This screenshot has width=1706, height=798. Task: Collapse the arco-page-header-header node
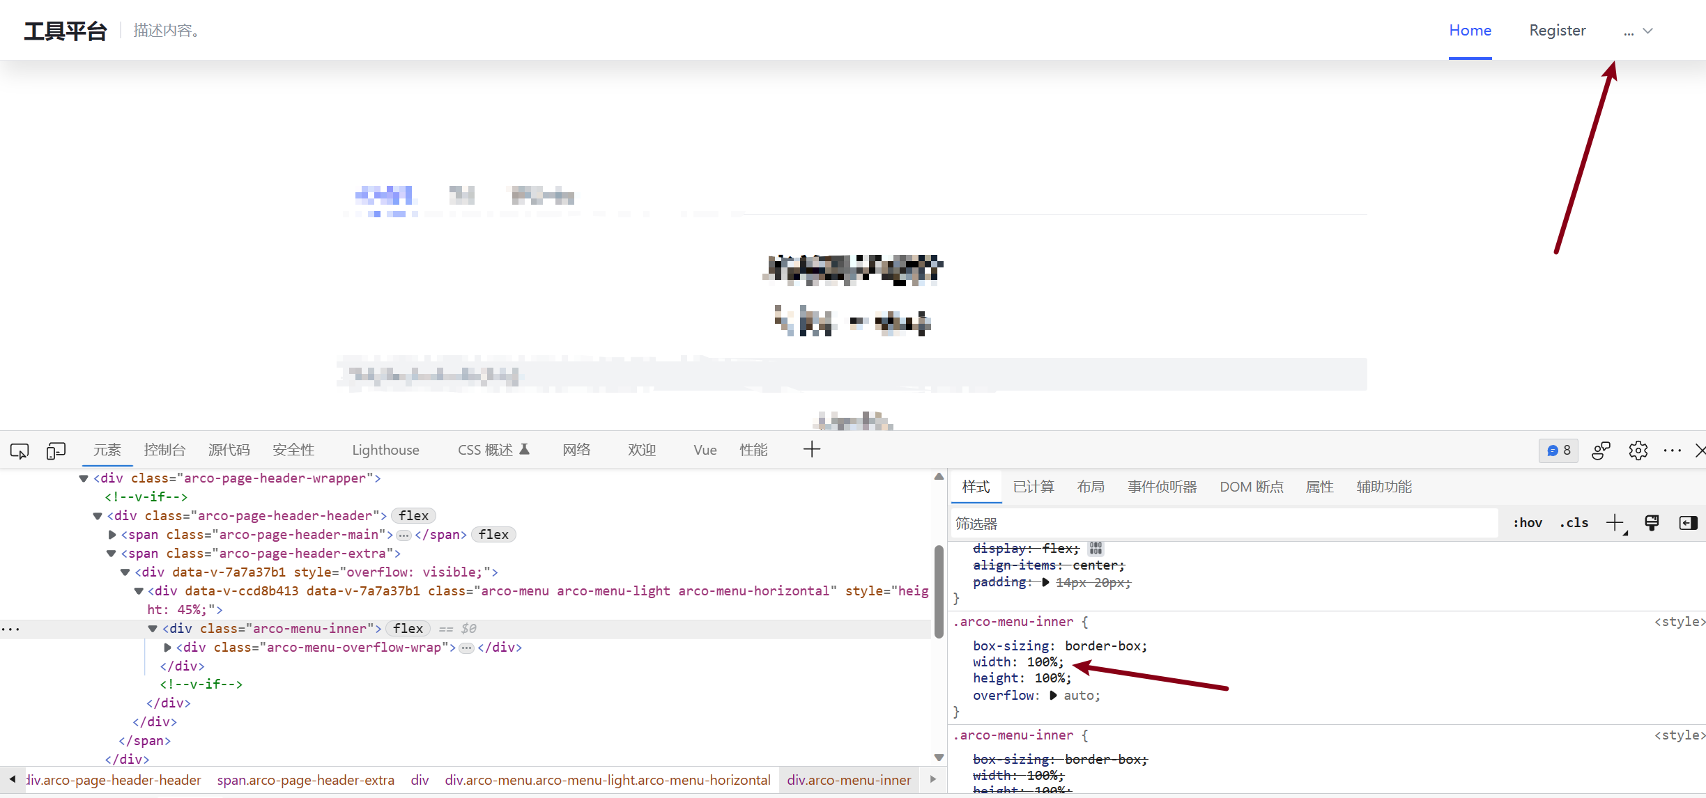(x=98, y=516)
